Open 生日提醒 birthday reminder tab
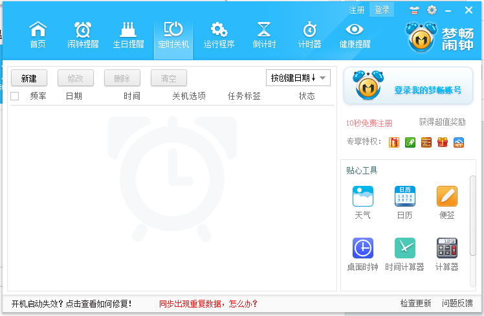This screenshot has width=484, height=316. tap(128, 35)
